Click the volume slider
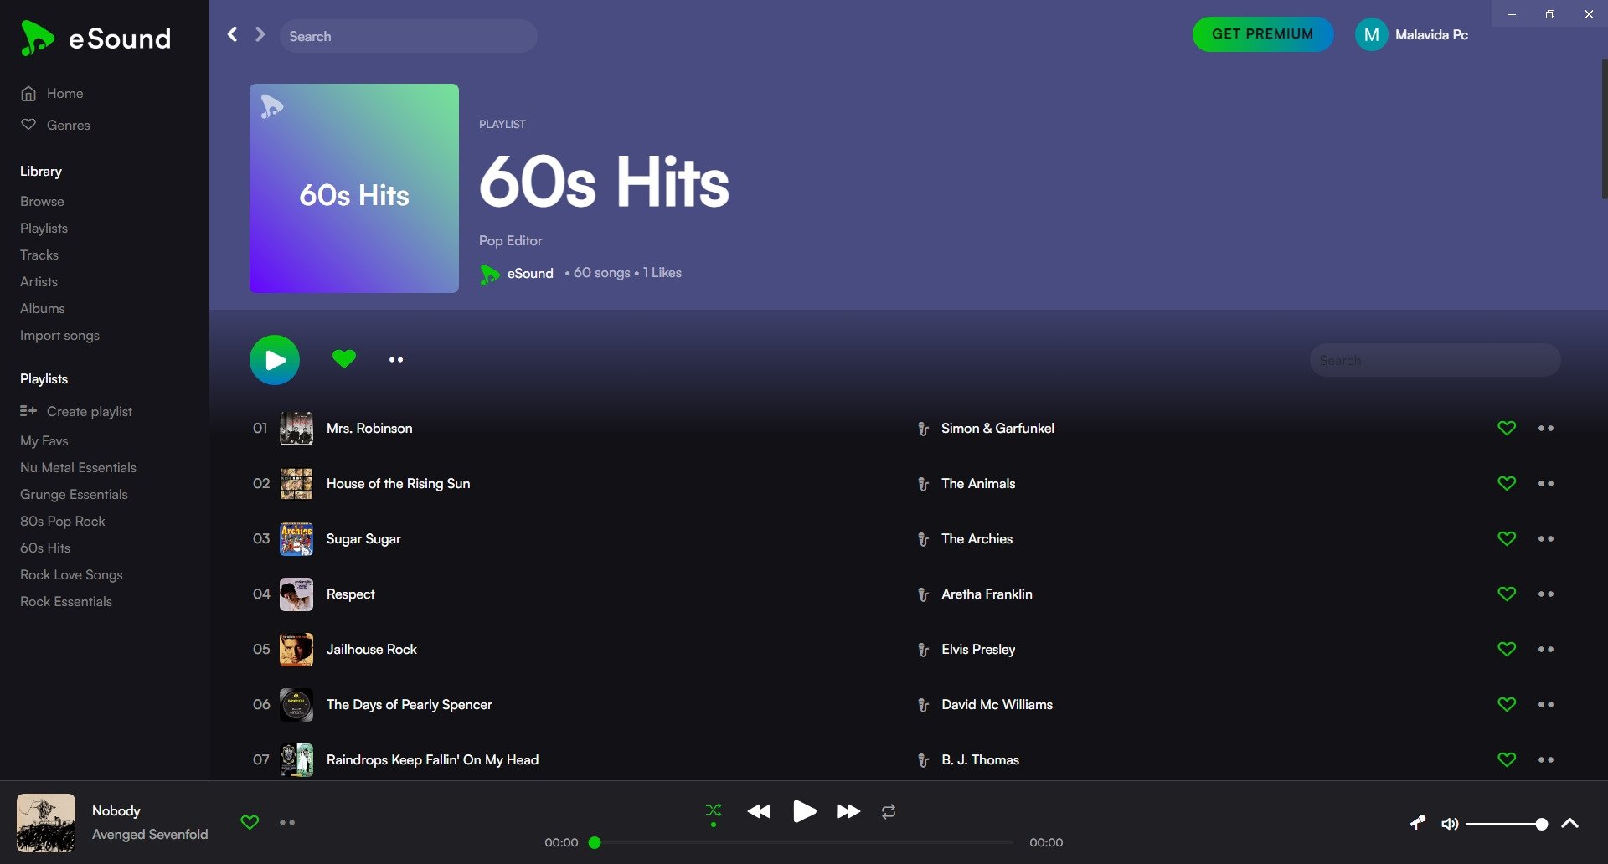The width and height of the screenshot is (1608, 864). coord(1507,824)
